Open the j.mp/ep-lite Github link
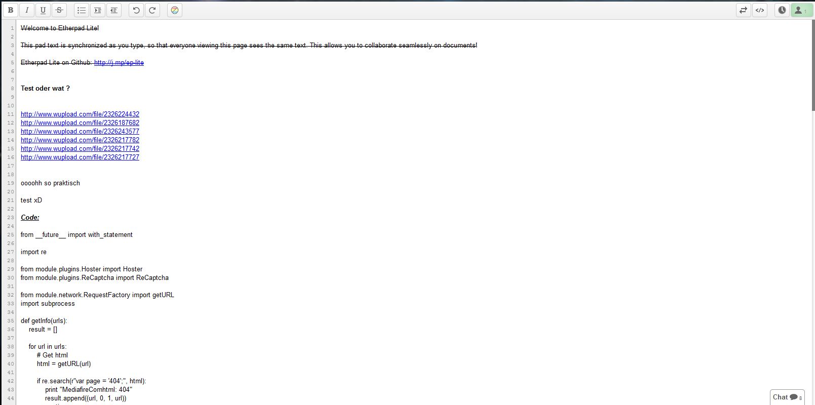815x405 pixels. pyautogui.click(x=119, y=63)
